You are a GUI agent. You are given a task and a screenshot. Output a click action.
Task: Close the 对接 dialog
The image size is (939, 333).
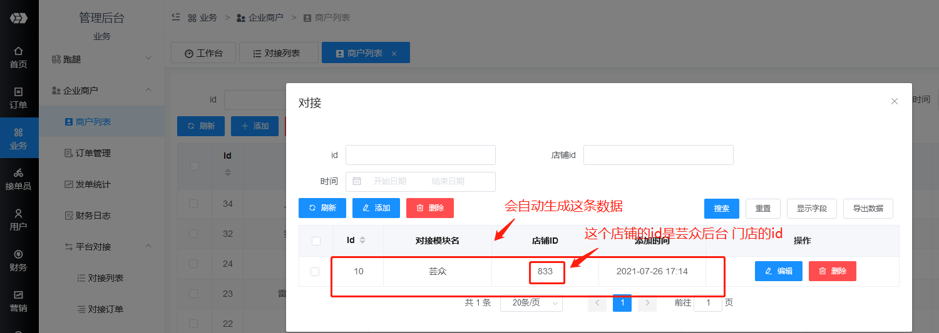[895, 101]
